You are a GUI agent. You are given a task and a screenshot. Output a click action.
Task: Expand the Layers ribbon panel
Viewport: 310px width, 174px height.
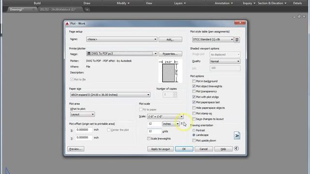pos(180,3)
